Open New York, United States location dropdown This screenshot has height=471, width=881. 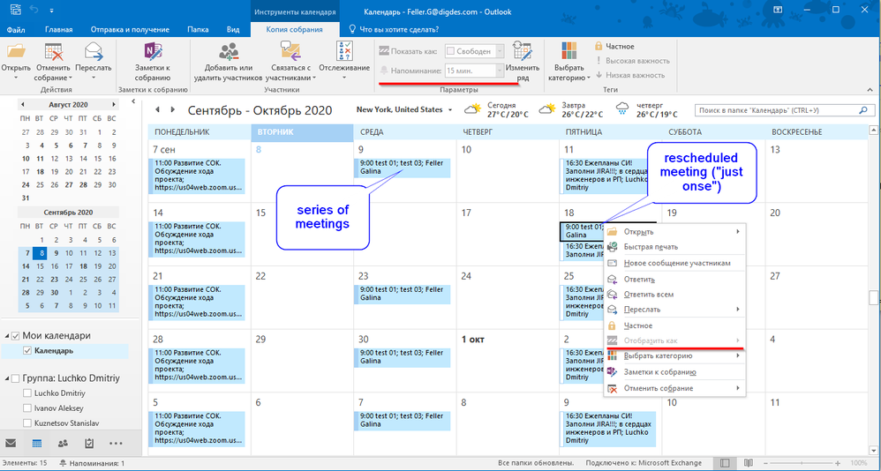tap(450, 110)
